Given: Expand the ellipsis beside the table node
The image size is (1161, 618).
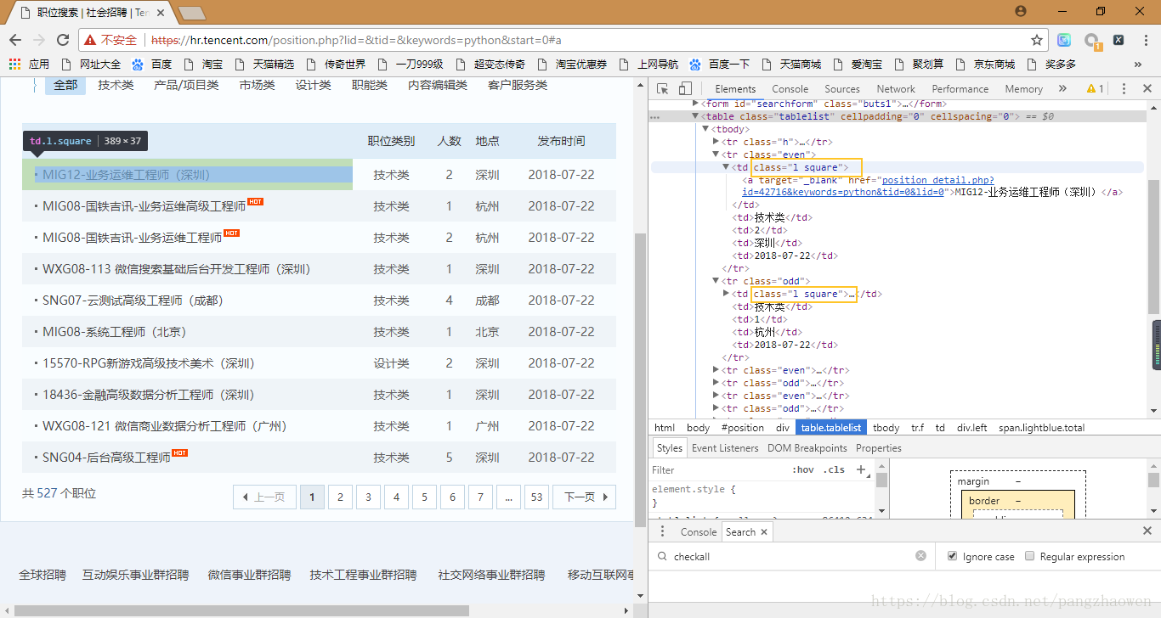Looking at the screenshot, I should [655, 116].
